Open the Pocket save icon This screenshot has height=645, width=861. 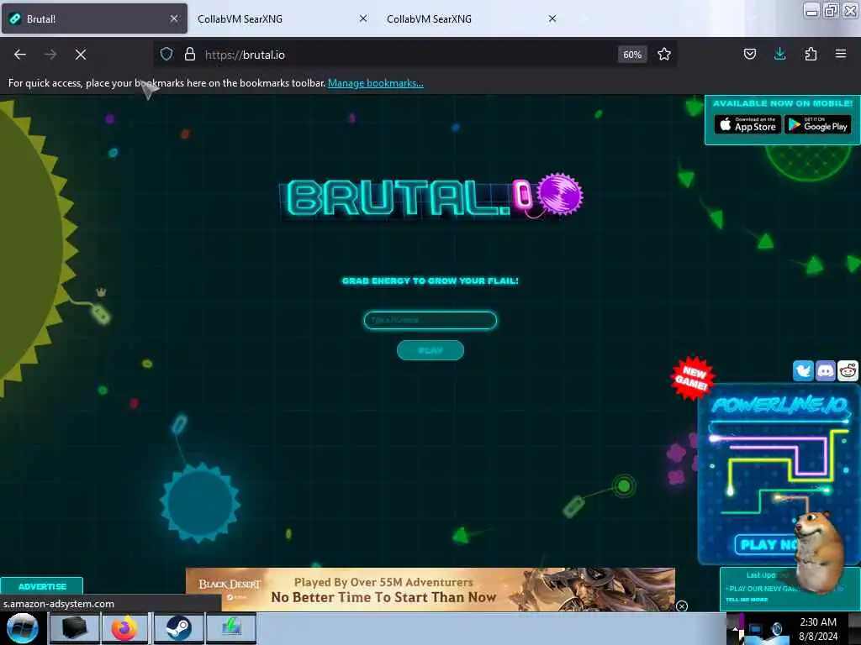tap(749, 54)
